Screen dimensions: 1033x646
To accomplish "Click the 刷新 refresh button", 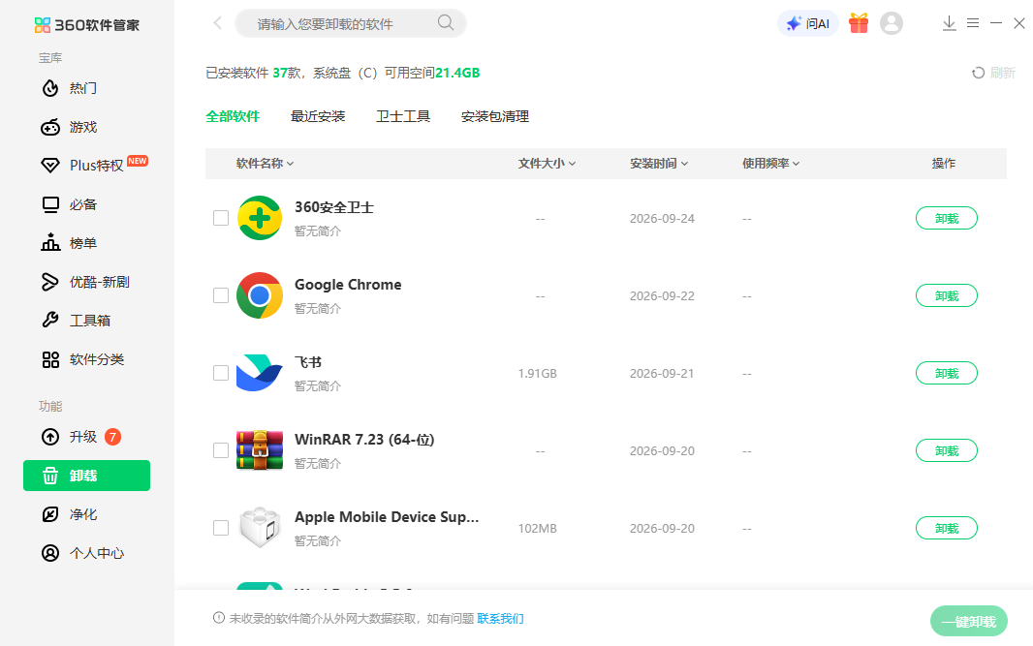I will coord(993,73).
